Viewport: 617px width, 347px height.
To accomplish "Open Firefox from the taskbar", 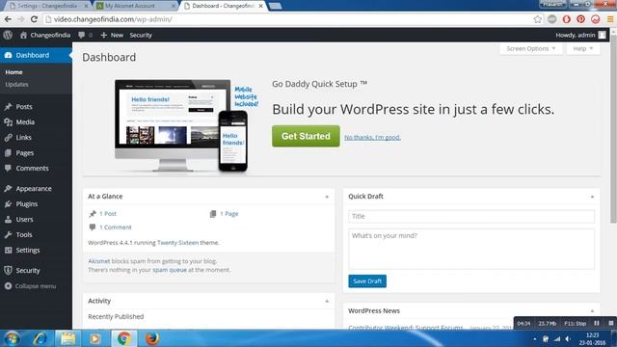I will (152, 338).
